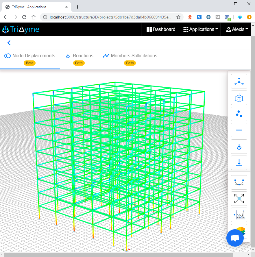This screenshot has width=255, height=257.
Task: Click the fit-to-view expand arrows icon
Action: [239, 199]
